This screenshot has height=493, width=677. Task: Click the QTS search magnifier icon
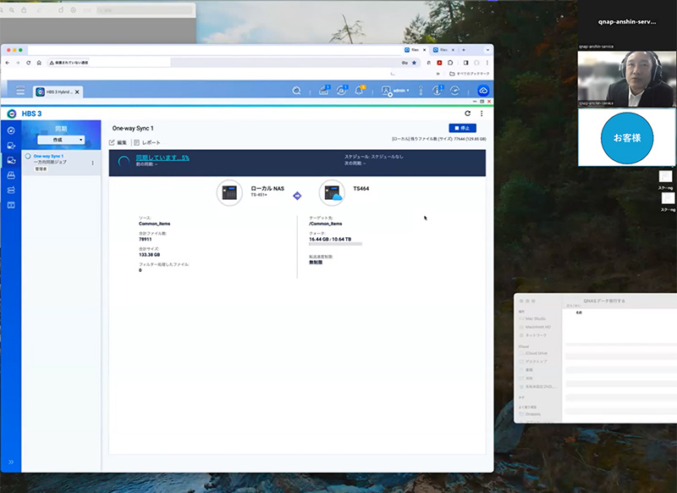tap(297, 91)
